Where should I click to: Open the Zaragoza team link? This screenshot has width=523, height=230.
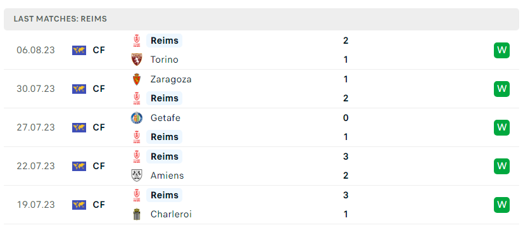pos(171,79)
